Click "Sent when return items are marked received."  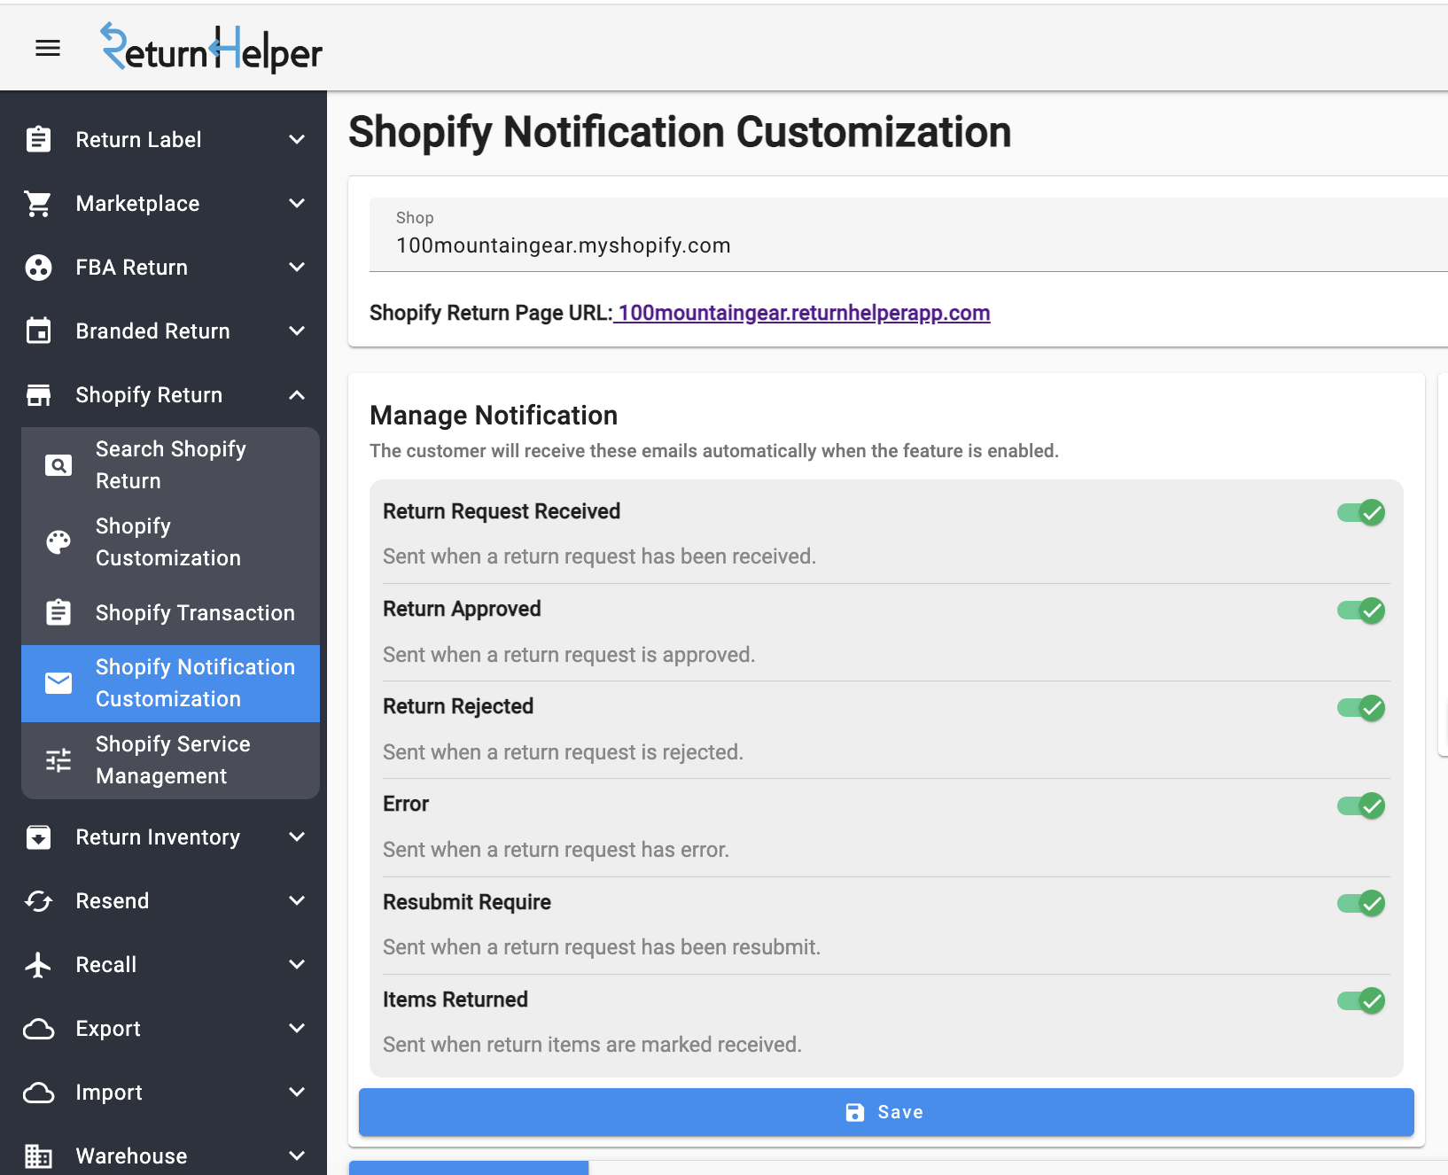tap(592, 1045)
